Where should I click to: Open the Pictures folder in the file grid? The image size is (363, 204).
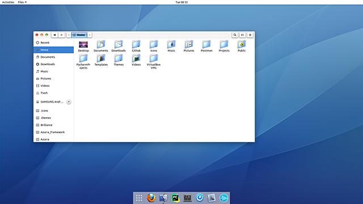pyautogui.click(x=189, y=46)
